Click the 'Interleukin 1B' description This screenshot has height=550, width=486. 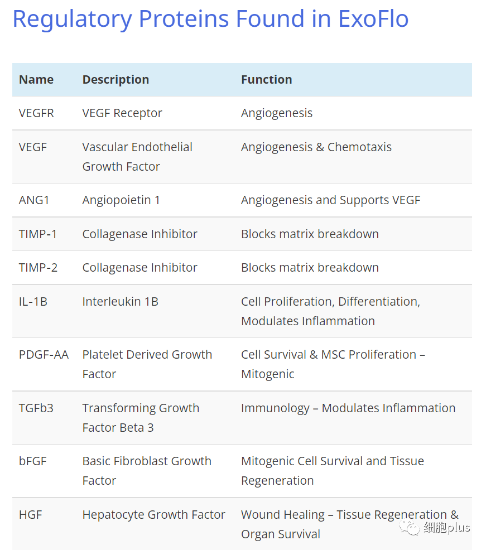[x=121, y=302]
